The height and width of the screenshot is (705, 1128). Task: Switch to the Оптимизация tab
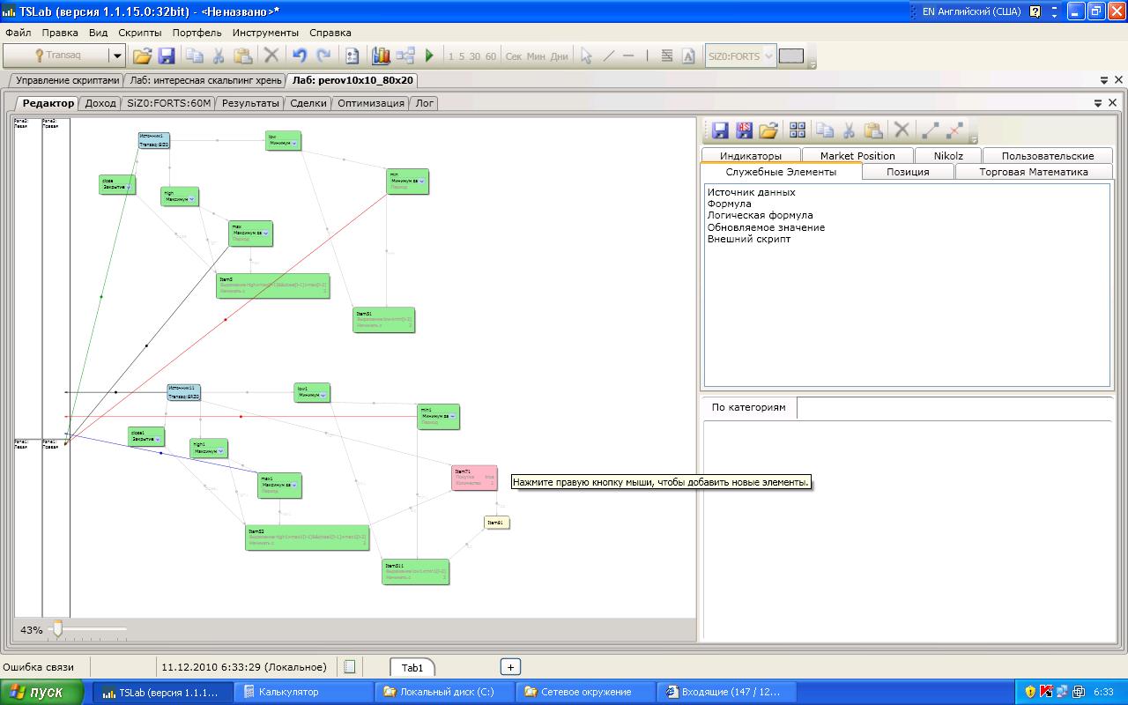point(371,103)
